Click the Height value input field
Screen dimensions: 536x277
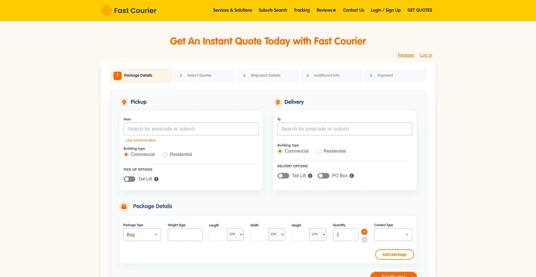[301, 234]
